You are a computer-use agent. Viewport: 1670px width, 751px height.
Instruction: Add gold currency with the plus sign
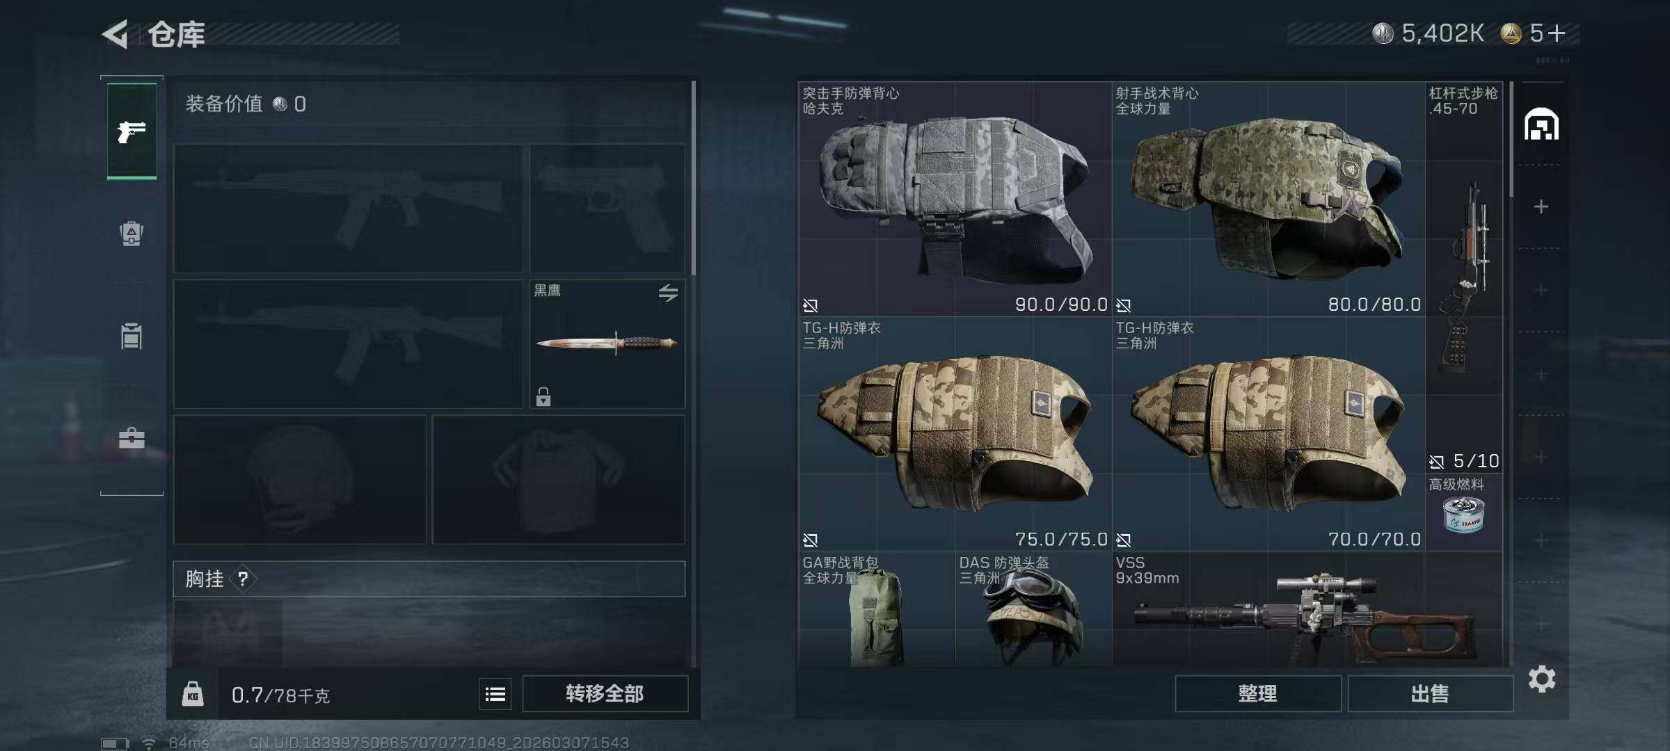(1557, 33)
